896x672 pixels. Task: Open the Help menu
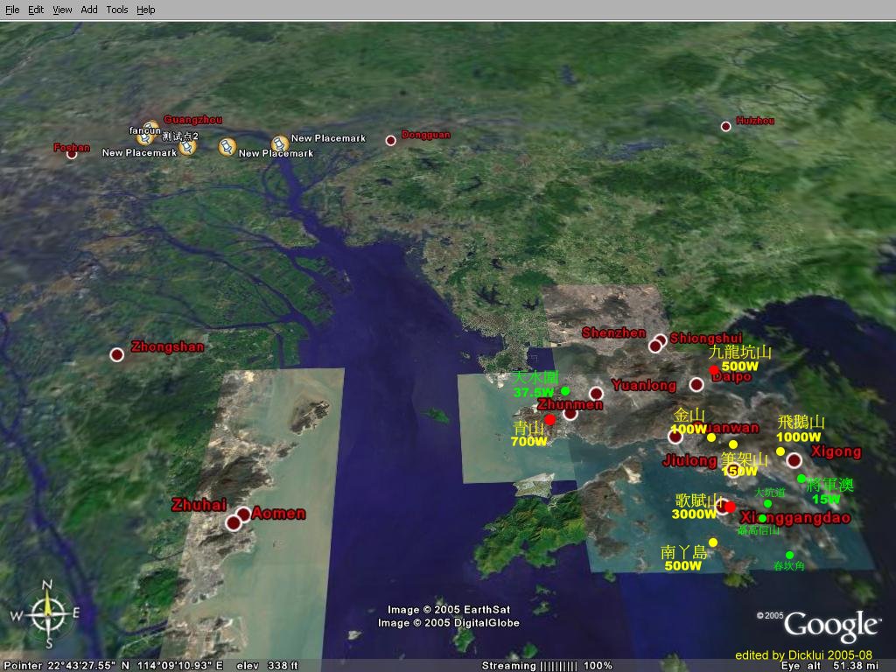[x=146, y=10]
